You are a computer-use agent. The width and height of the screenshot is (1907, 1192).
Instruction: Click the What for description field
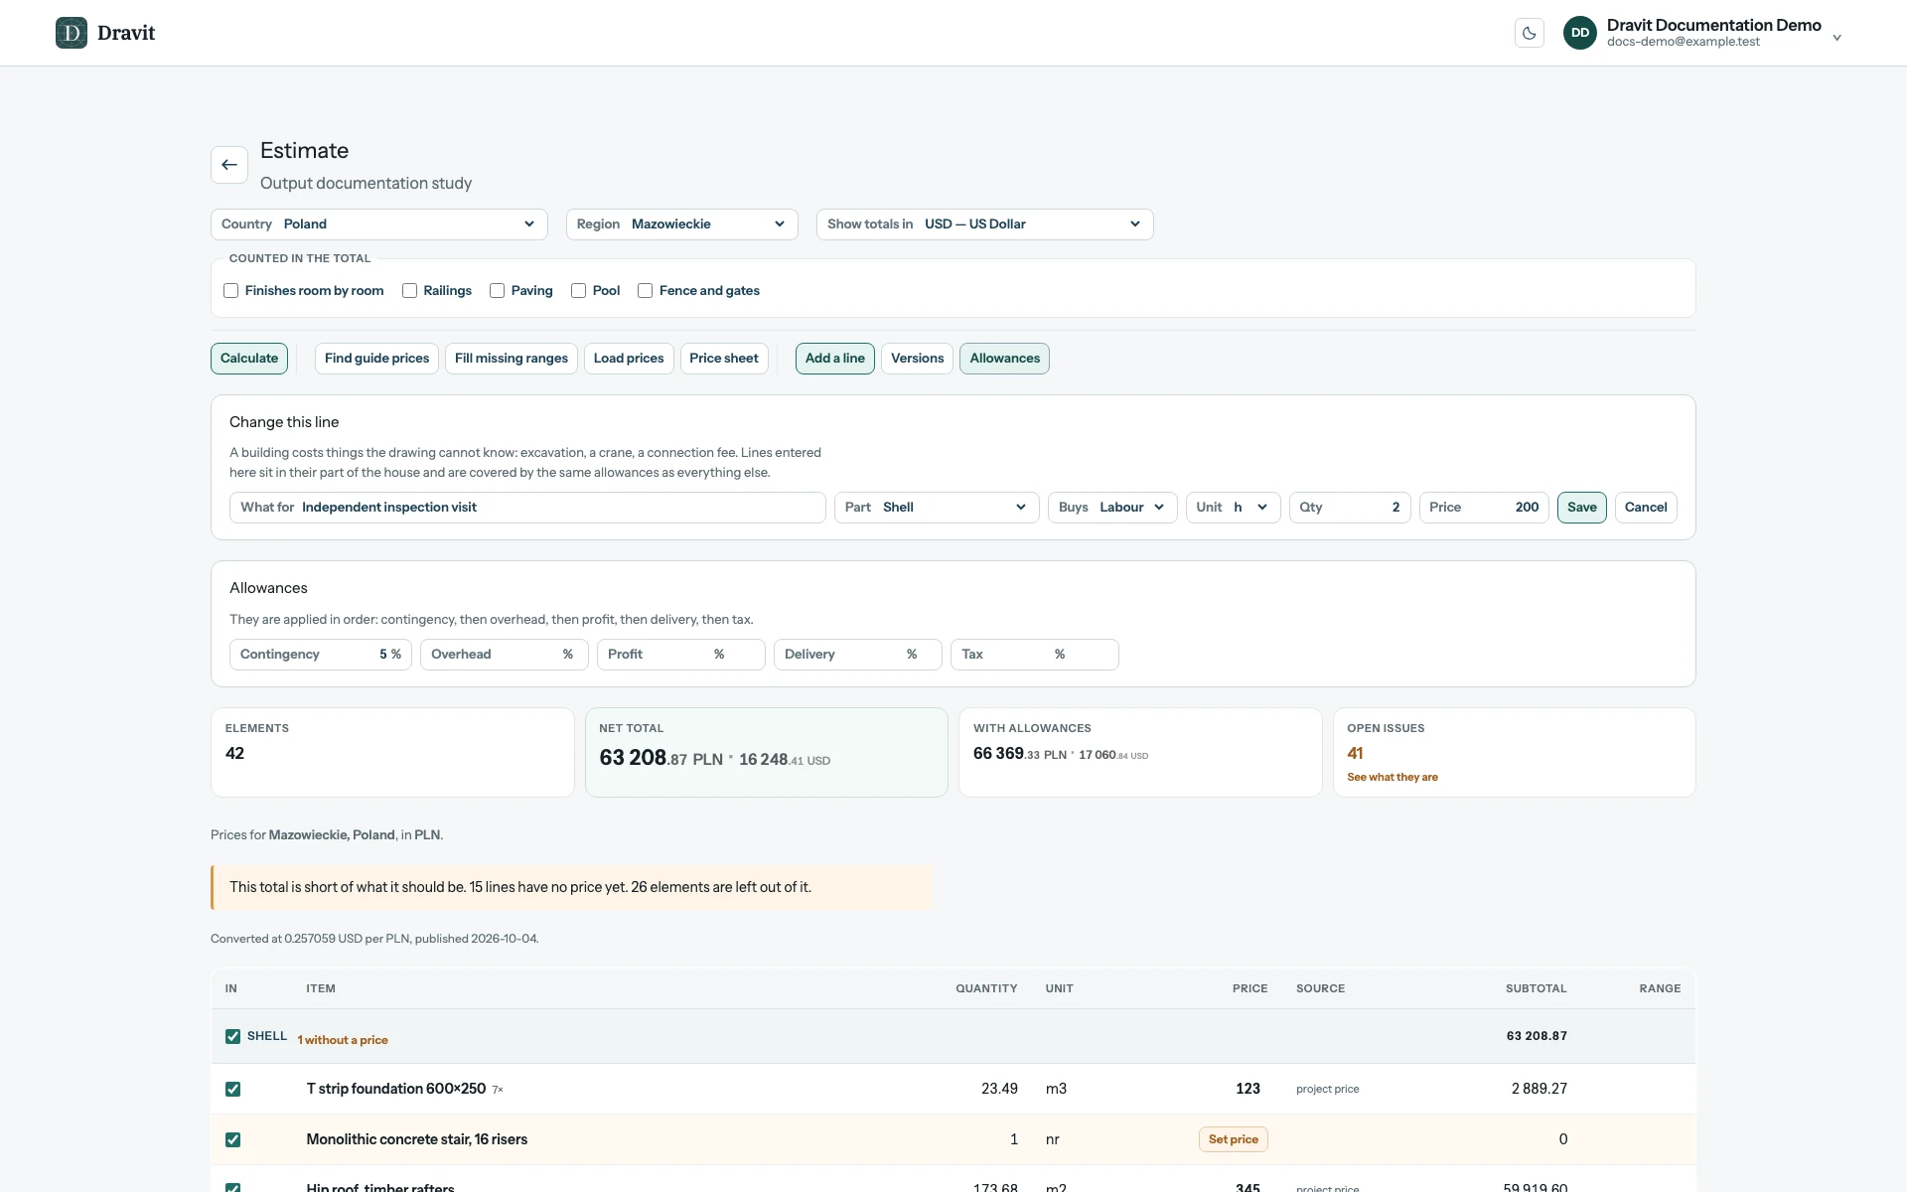pyautogui.click(x=527, y=508)
